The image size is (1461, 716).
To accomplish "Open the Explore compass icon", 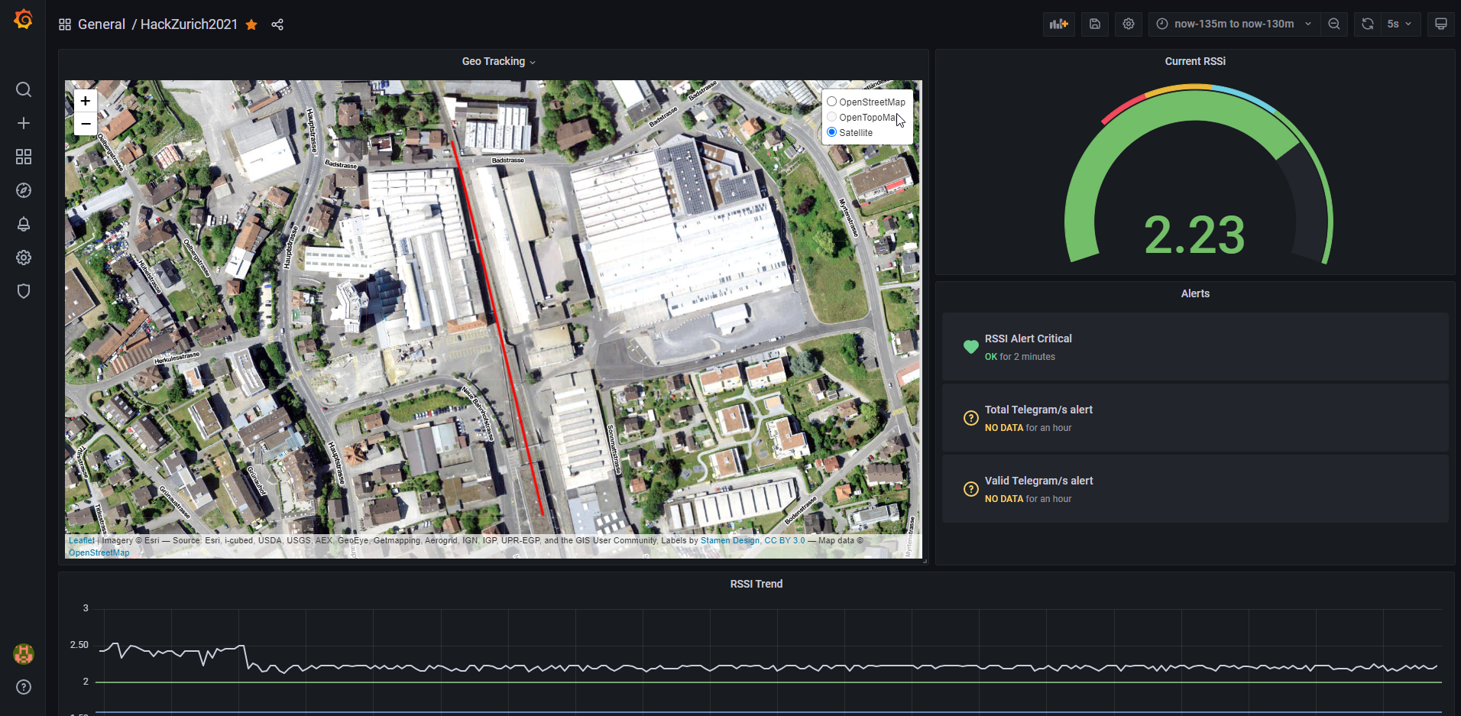I will pos(24,190).
